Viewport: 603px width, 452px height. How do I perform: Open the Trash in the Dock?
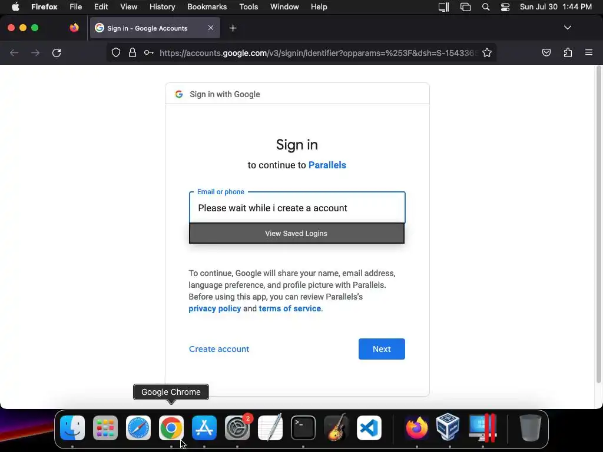point(531,427)
